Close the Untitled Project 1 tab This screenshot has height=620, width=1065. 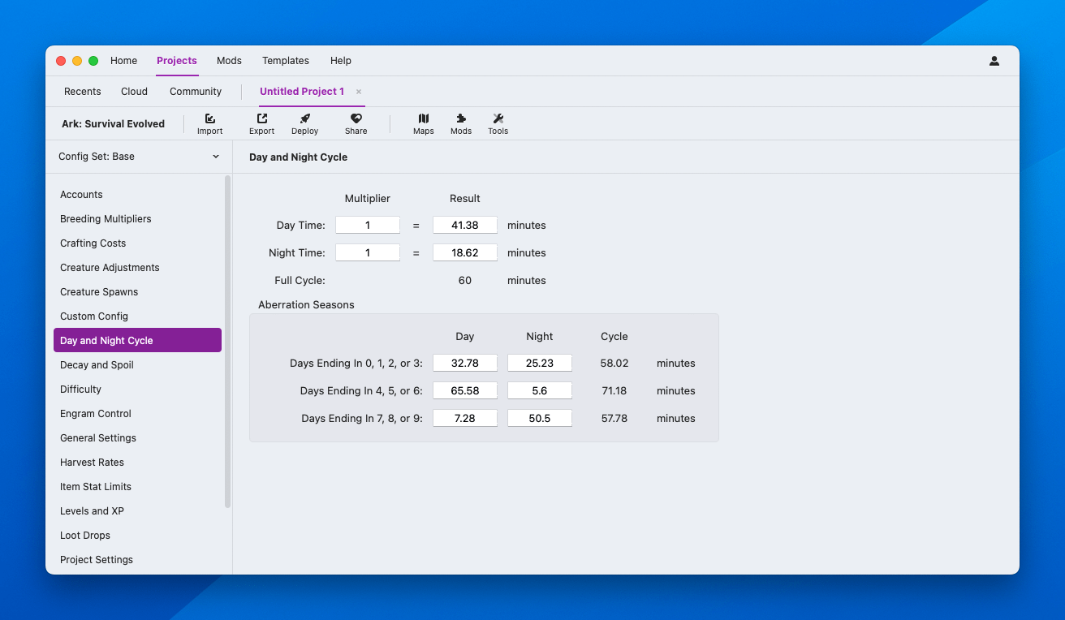[x=359, y=92]
